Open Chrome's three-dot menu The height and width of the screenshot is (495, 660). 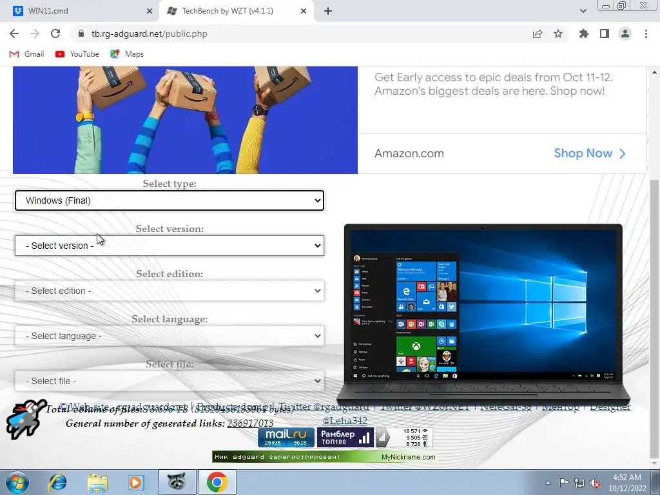point(646,34)
